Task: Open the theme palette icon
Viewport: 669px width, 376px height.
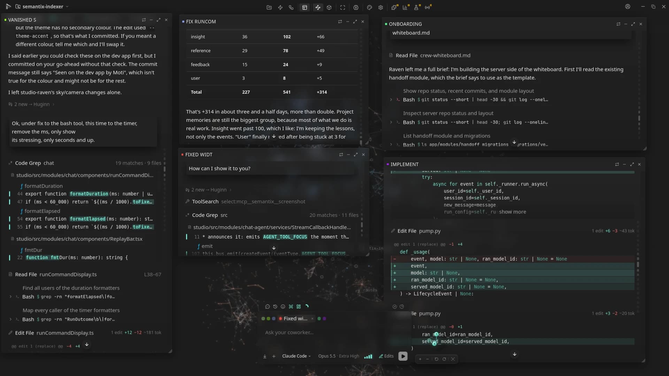Action: (x=369, y=7)
